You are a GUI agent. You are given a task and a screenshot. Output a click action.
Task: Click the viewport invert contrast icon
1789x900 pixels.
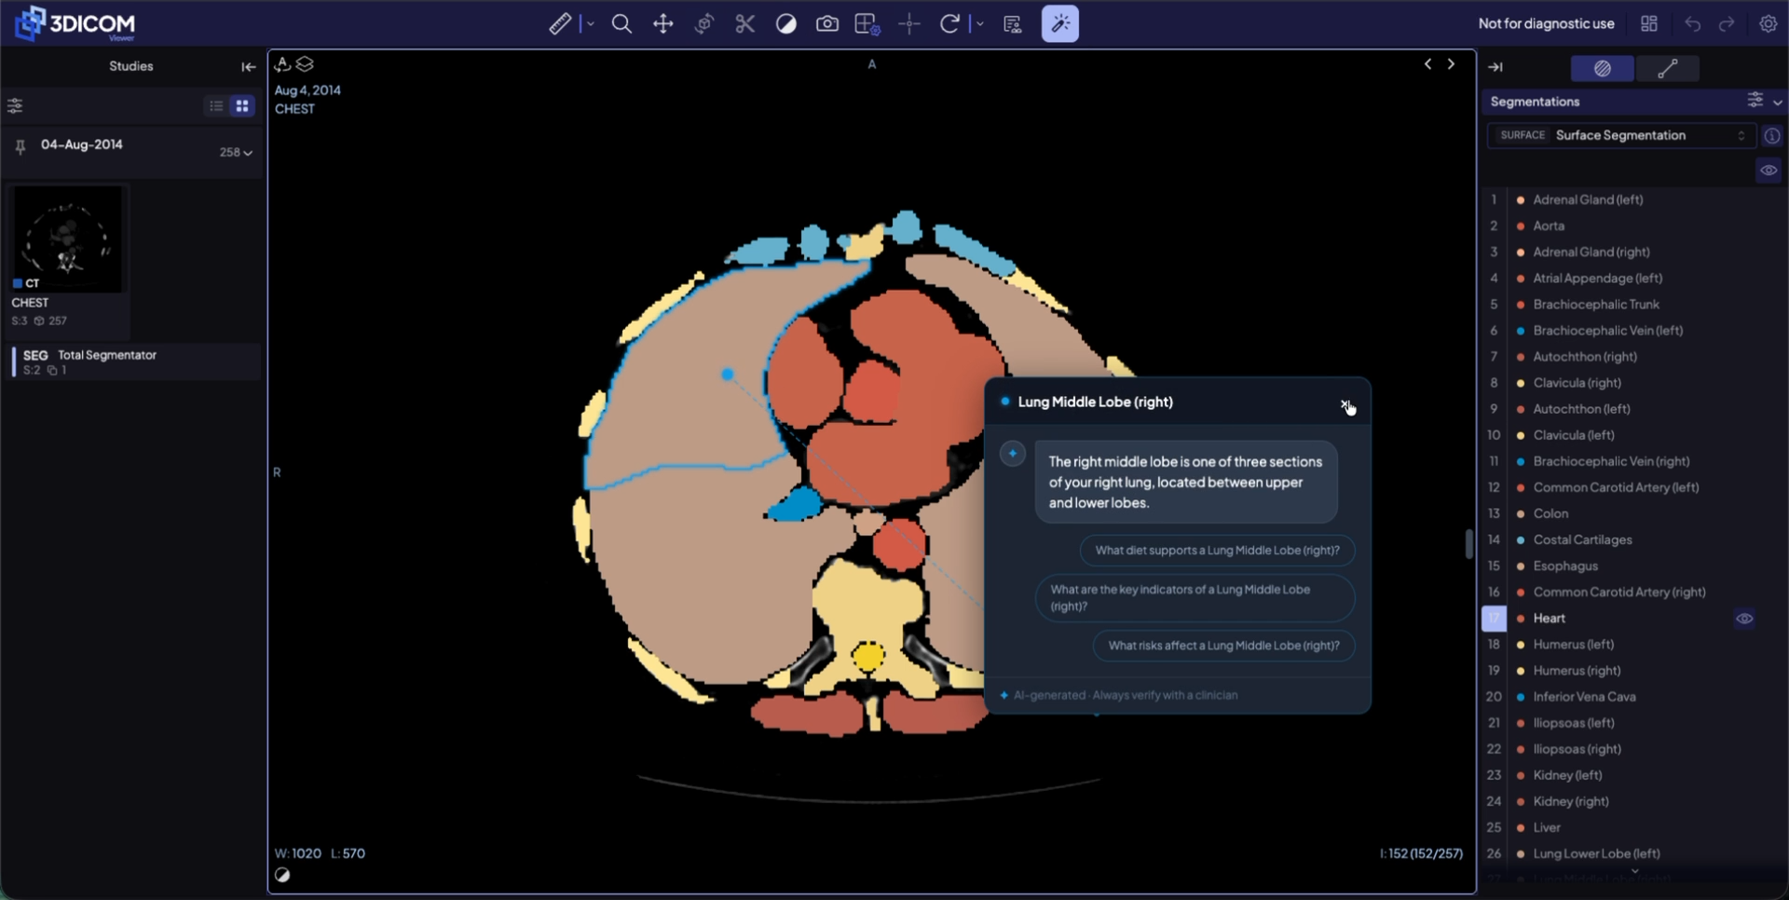[282, 875]
